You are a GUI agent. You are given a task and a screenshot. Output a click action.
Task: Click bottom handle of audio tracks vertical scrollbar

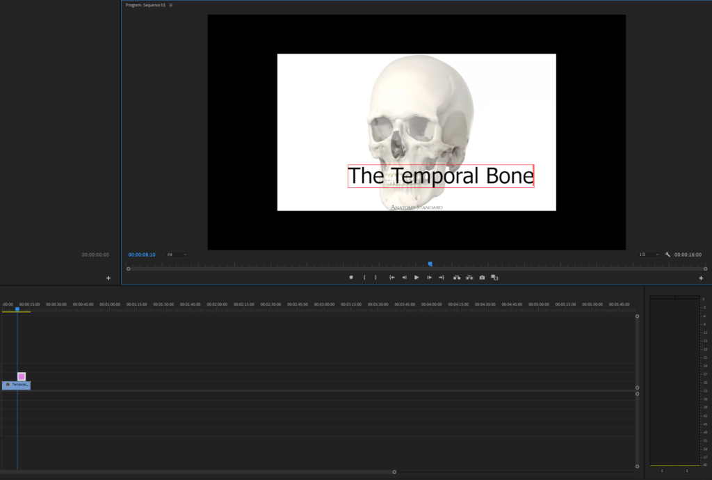(x=637, y=466)
